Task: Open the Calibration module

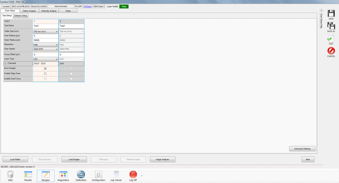Action: (x=81, y=175)
